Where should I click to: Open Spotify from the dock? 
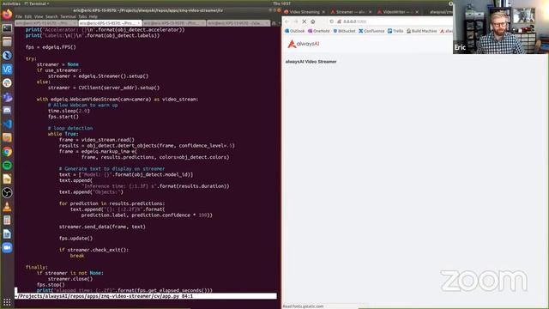pos(7,166)
